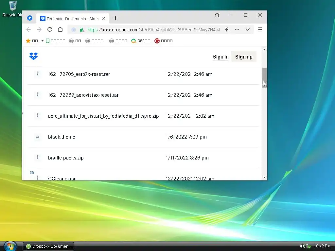Click date 1/11/2022 8:26 pm

pos(187,158)
